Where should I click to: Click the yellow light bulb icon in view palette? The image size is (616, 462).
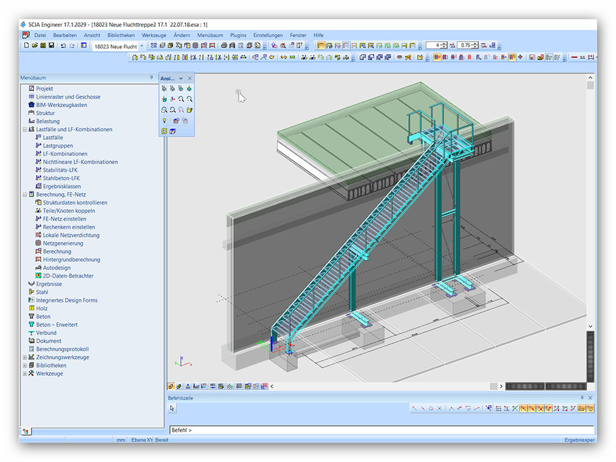pos(164,121)
